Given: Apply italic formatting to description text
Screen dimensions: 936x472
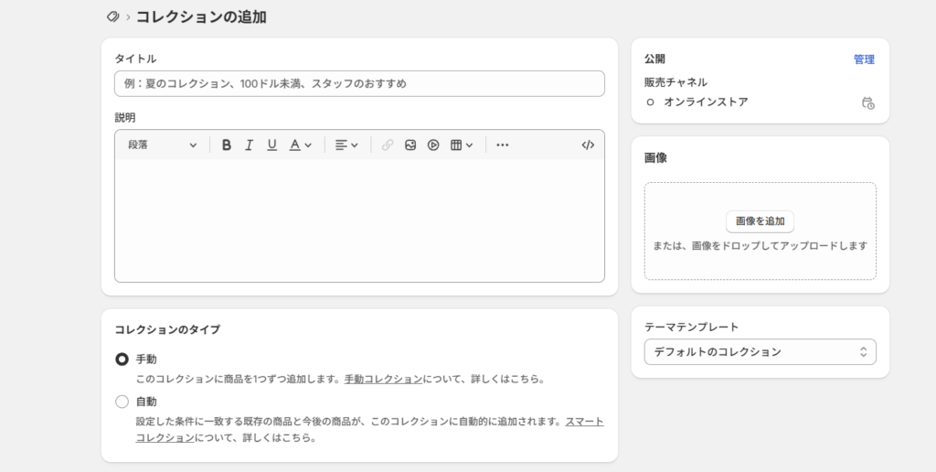Looking at the screenshot, I should [249, 145].
